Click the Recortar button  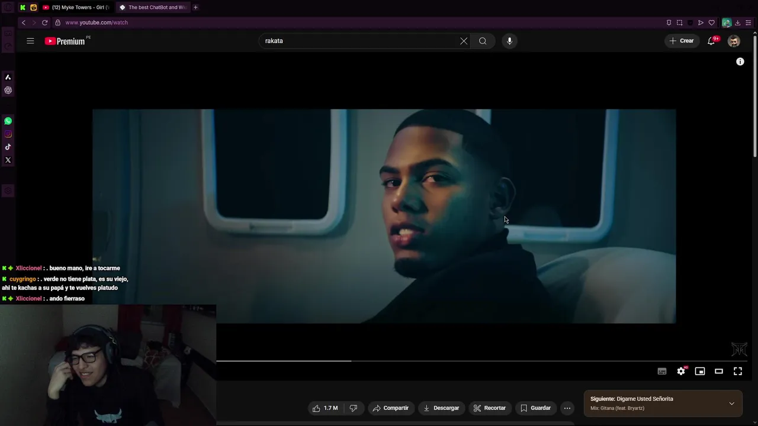(x=490, y=408)
